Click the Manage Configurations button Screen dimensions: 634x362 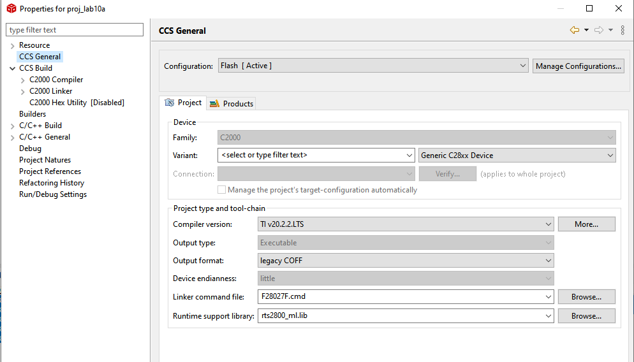tap(579, 66)
